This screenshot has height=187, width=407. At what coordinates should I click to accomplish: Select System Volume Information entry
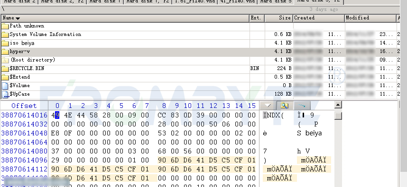pyautogui.click(x=45, y=35)
